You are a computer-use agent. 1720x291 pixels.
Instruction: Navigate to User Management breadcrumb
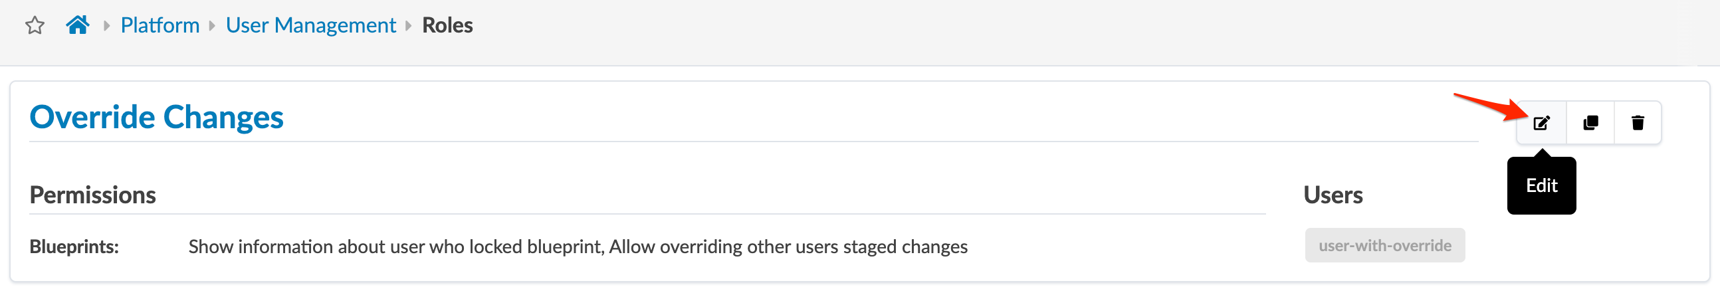[x=310, y=25]
